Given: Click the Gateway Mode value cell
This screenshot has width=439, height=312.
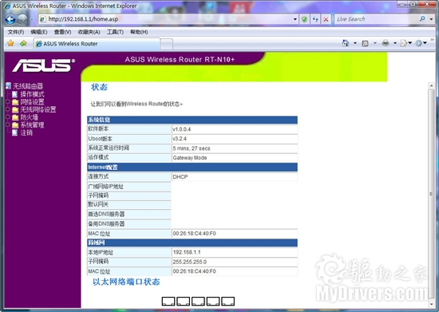Looking at the screenshot, I should [x=235, y=158].
